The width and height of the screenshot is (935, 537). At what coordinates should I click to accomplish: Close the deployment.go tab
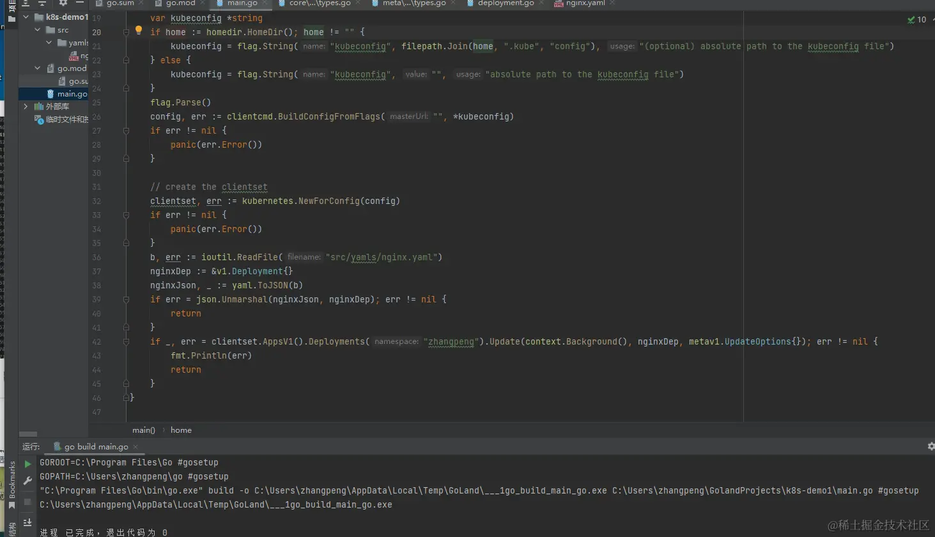coord(543,3)
